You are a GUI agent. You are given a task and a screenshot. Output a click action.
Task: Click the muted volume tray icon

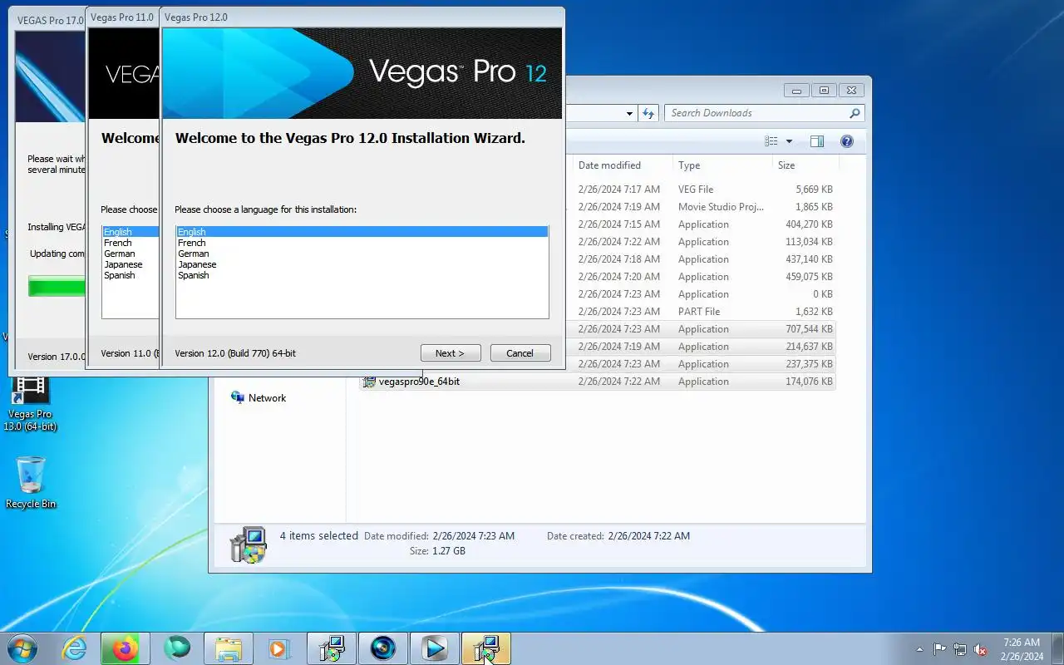(x=980, y=649)
